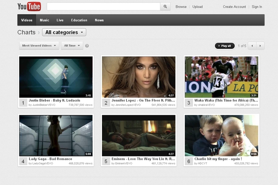Open the HDCYT channel link
The width and height of the screenshot is (278, 185).
pos(203,164)
